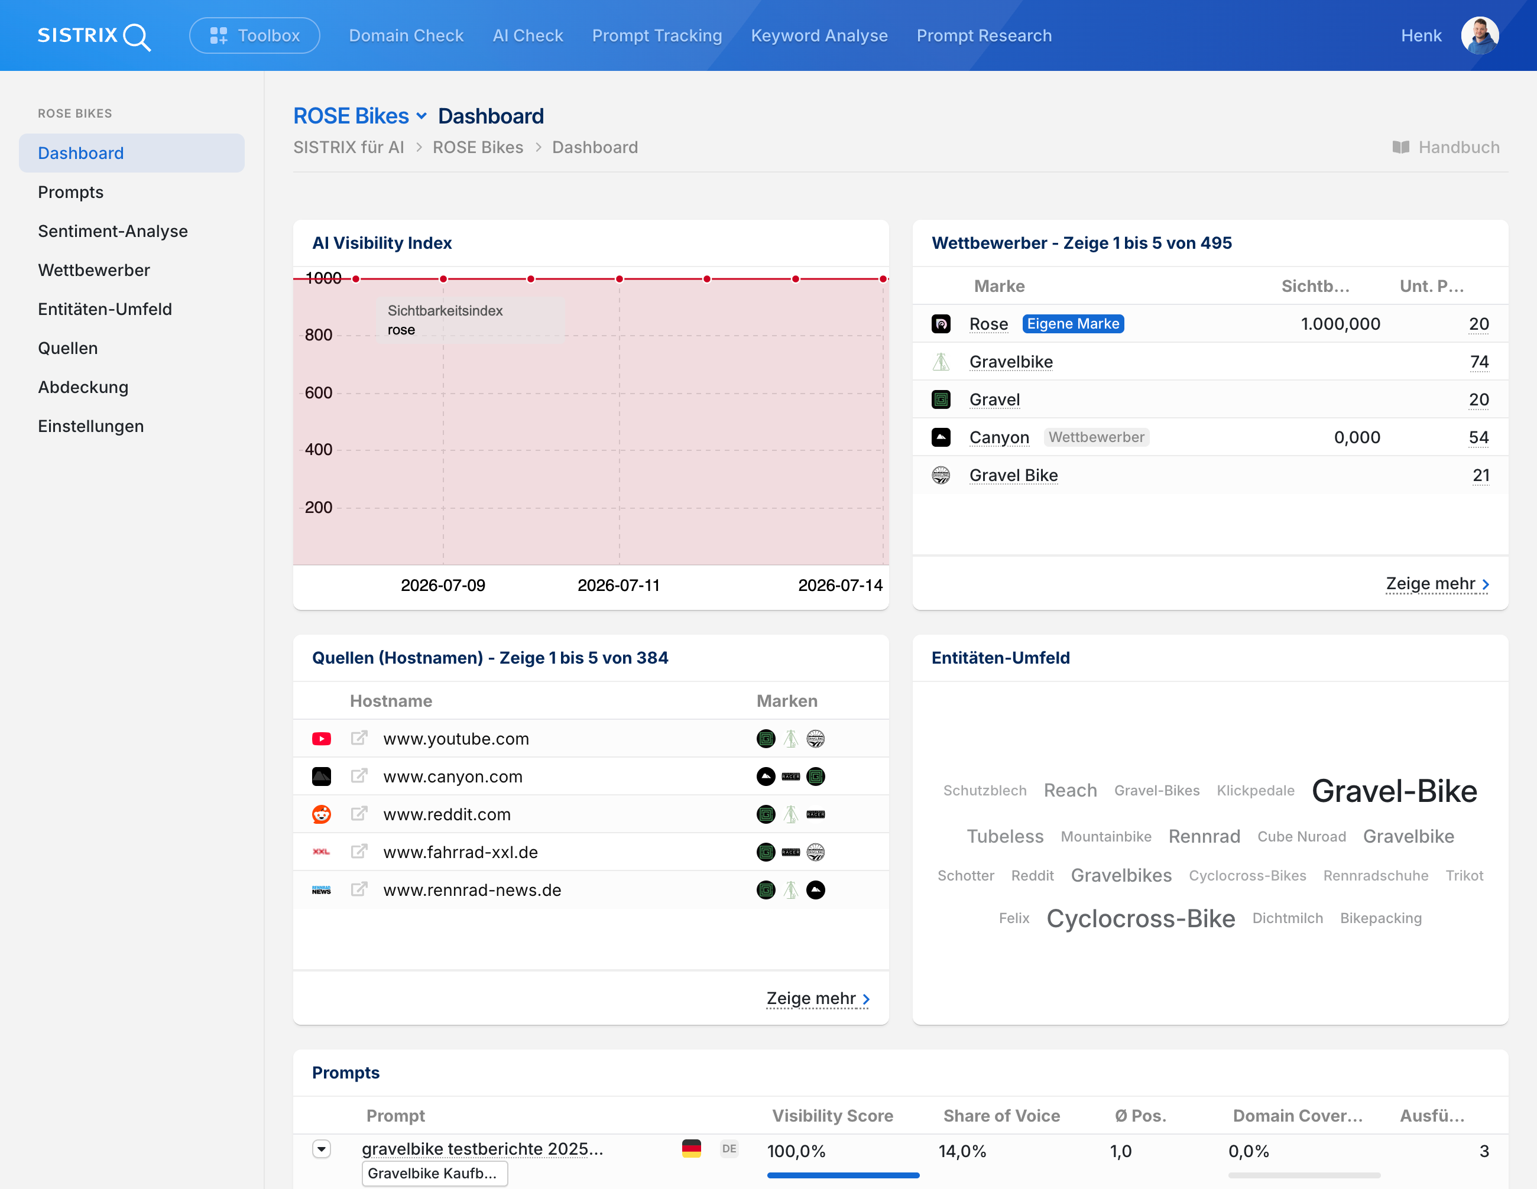The image size is (1537, 1189).
Task: Click the SISTRIX magnifier logo
Action: tap(93, 36)
